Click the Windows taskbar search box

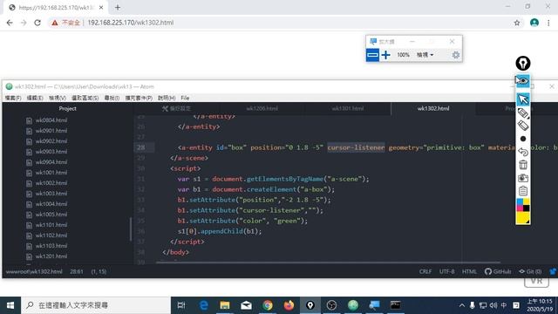[x=96, y=305]
